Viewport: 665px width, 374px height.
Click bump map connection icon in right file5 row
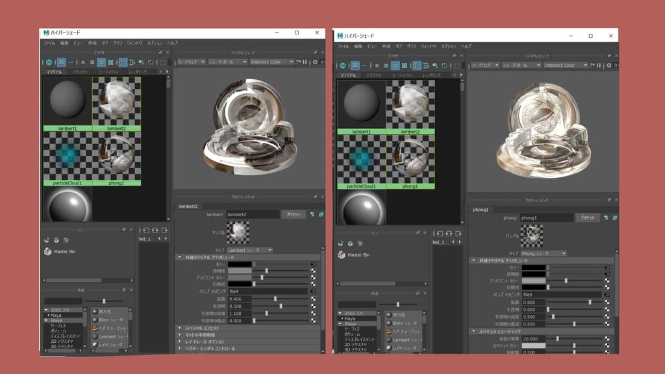click(x=607, y=294)
